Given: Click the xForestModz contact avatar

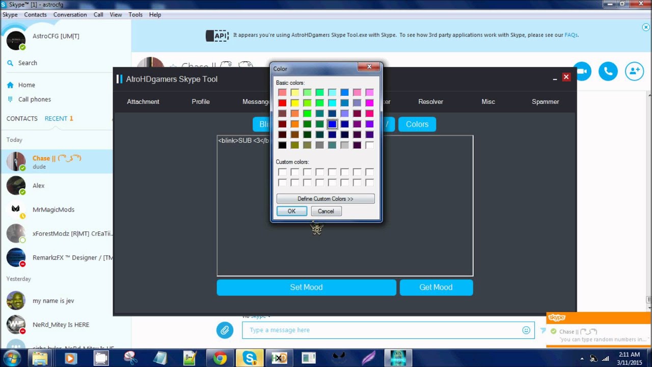Looking at the screenshot, I should point(16,233).
